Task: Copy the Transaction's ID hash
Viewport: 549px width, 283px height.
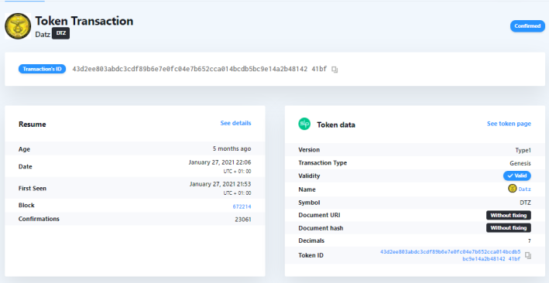Action: coord(335,70)
